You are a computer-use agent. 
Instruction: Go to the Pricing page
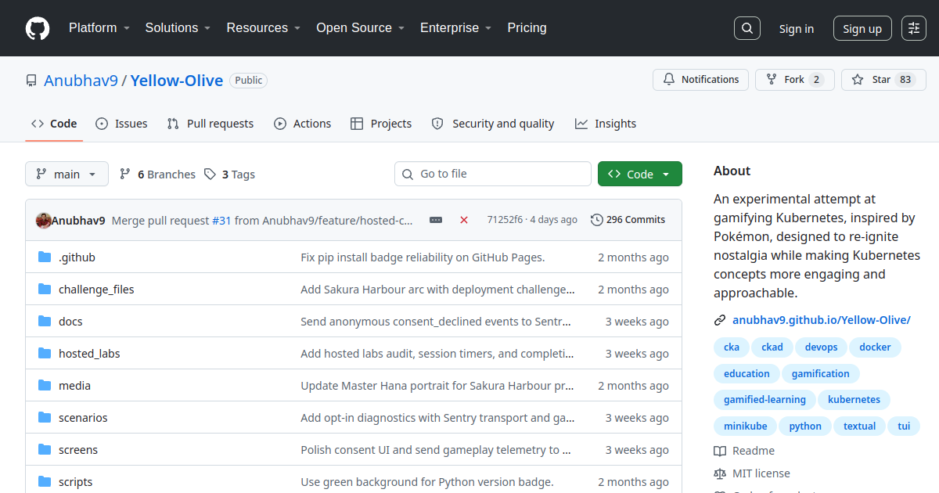(x=527, y=28)
